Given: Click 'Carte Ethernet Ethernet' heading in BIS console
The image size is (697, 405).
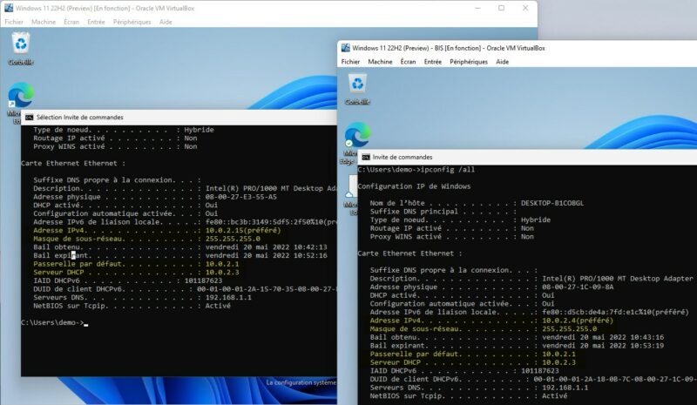Looking at the screenshot, I should [409, 253].
